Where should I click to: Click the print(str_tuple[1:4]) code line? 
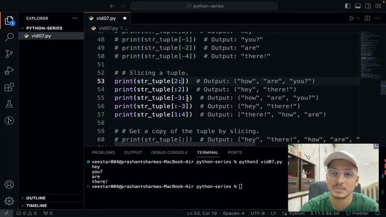tap(153, 115)
